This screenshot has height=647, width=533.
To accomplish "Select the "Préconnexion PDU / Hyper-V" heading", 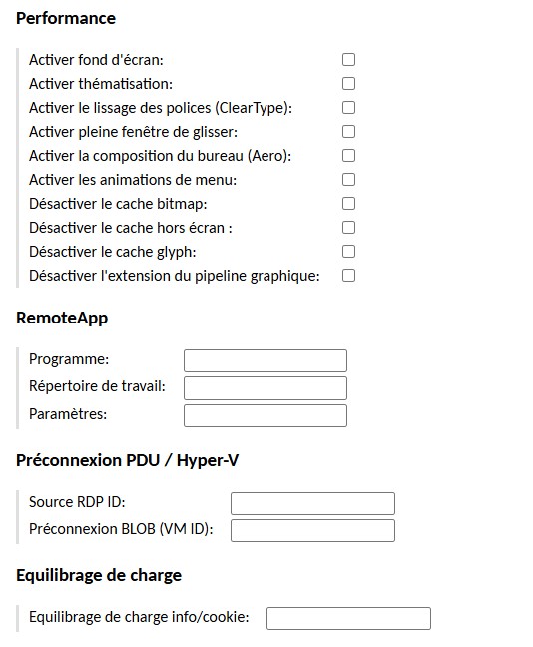I will pos(127,460).
